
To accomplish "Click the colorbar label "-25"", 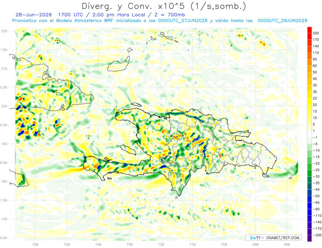I will (317, 170).
